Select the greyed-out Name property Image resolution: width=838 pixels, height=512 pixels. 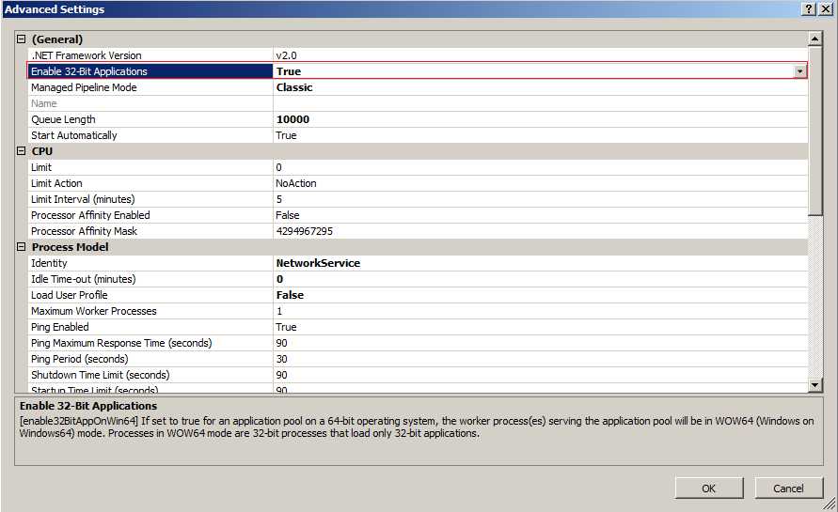click(x=44, y=103)
